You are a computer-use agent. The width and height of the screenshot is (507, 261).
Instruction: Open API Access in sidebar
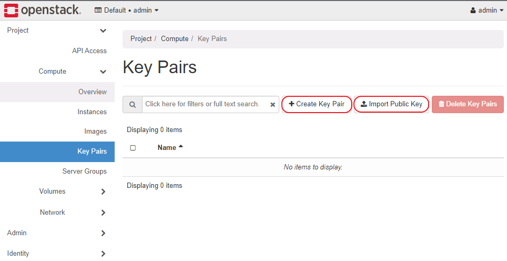(x=89, y=51)
